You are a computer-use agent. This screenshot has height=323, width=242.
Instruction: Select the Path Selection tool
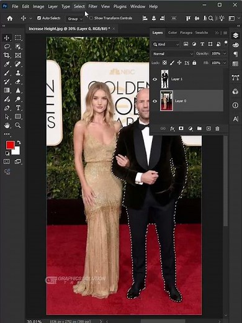click(7, 117)
